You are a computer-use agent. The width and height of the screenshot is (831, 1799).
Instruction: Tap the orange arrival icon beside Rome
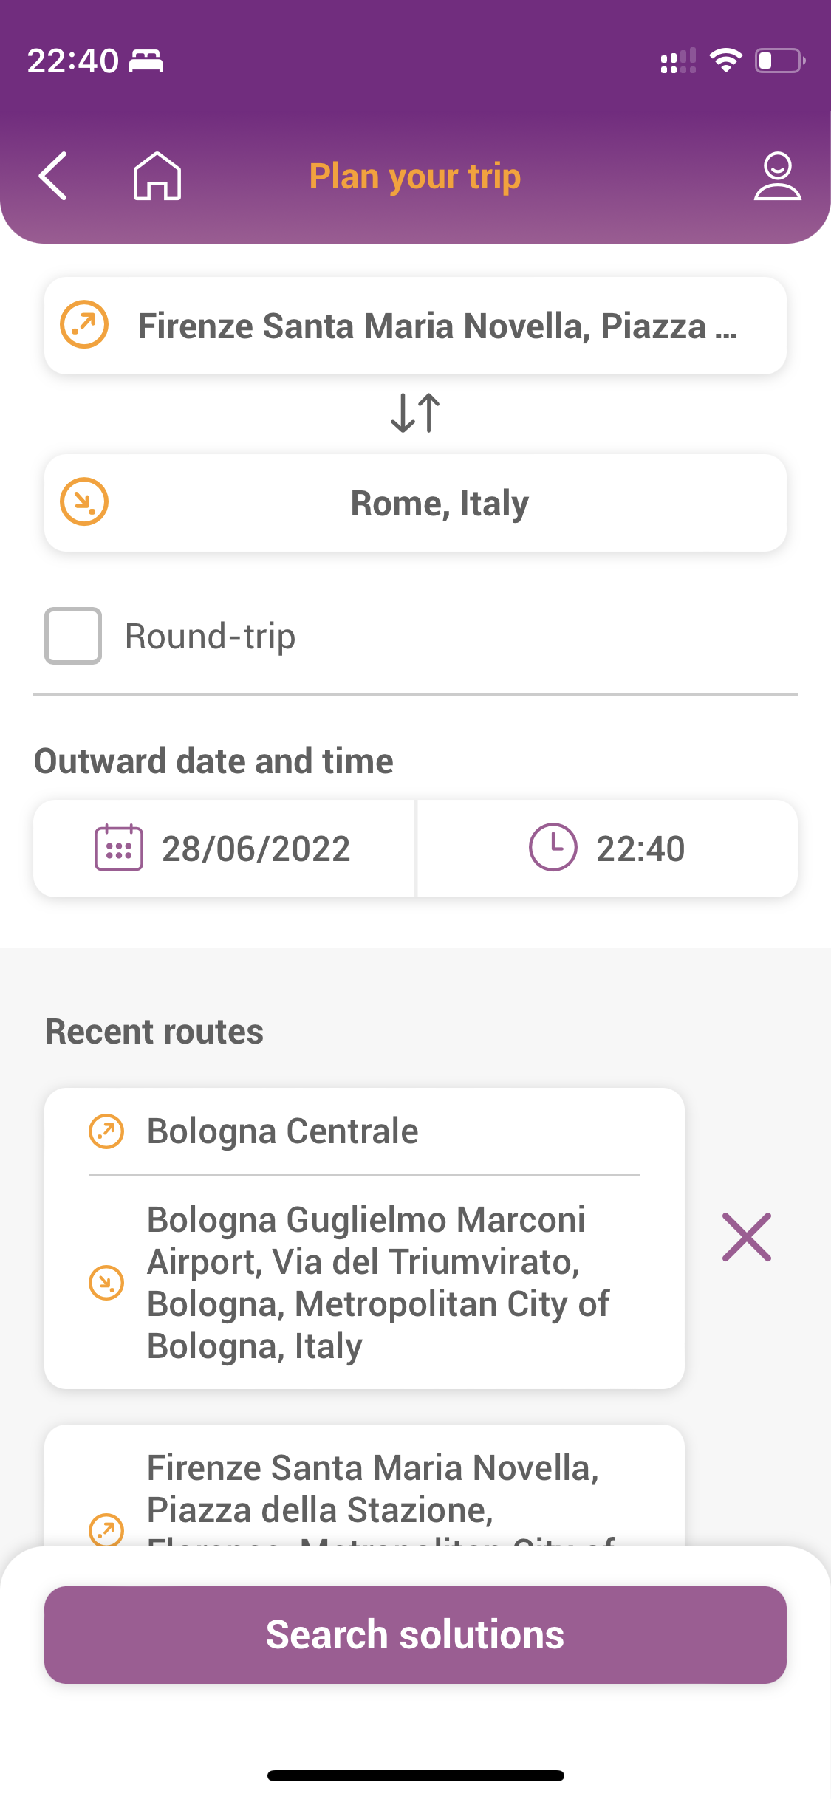click(84, 502)
